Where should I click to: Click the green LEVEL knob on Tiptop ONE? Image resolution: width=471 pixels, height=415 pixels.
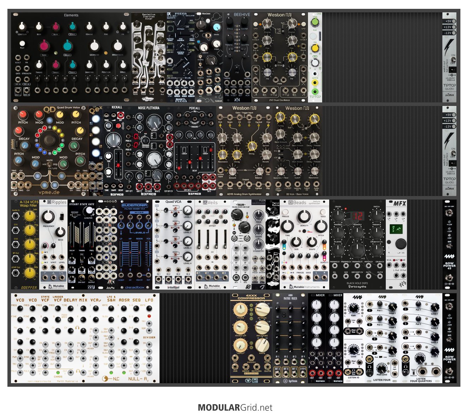click(315, 23)
